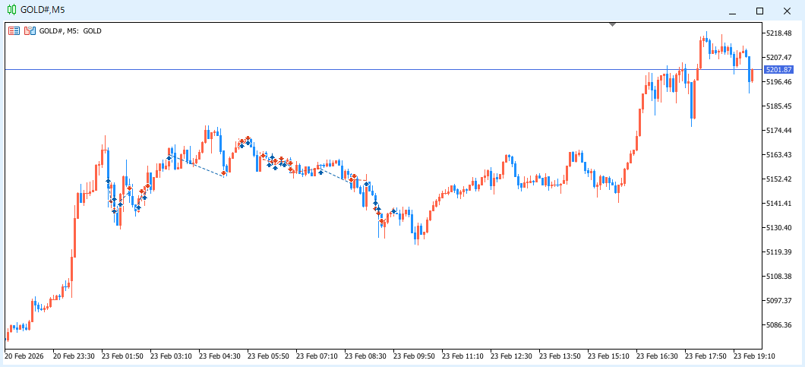
Task: Click the 5218.48 price scale label
Action: coord(780,33)
